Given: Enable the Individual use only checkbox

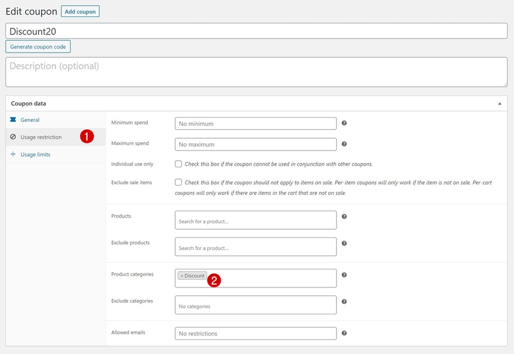Looking at the screenshot, I should coord(179,164).
